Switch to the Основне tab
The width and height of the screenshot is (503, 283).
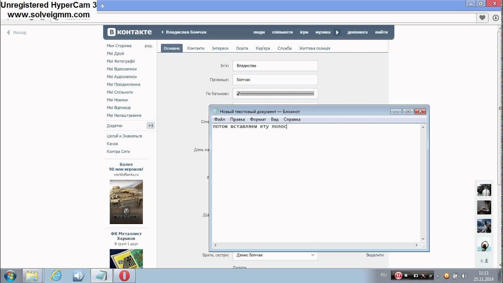(172, 48)
